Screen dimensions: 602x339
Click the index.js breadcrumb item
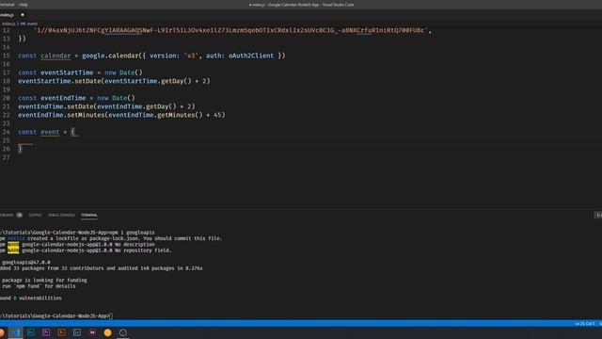coord(8,24)
